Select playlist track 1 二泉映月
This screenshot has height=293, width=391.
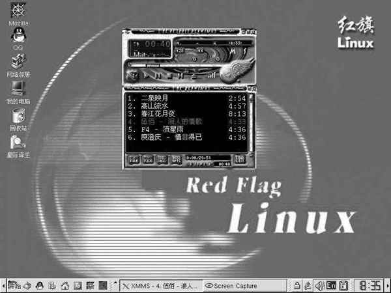pos(186,98)
